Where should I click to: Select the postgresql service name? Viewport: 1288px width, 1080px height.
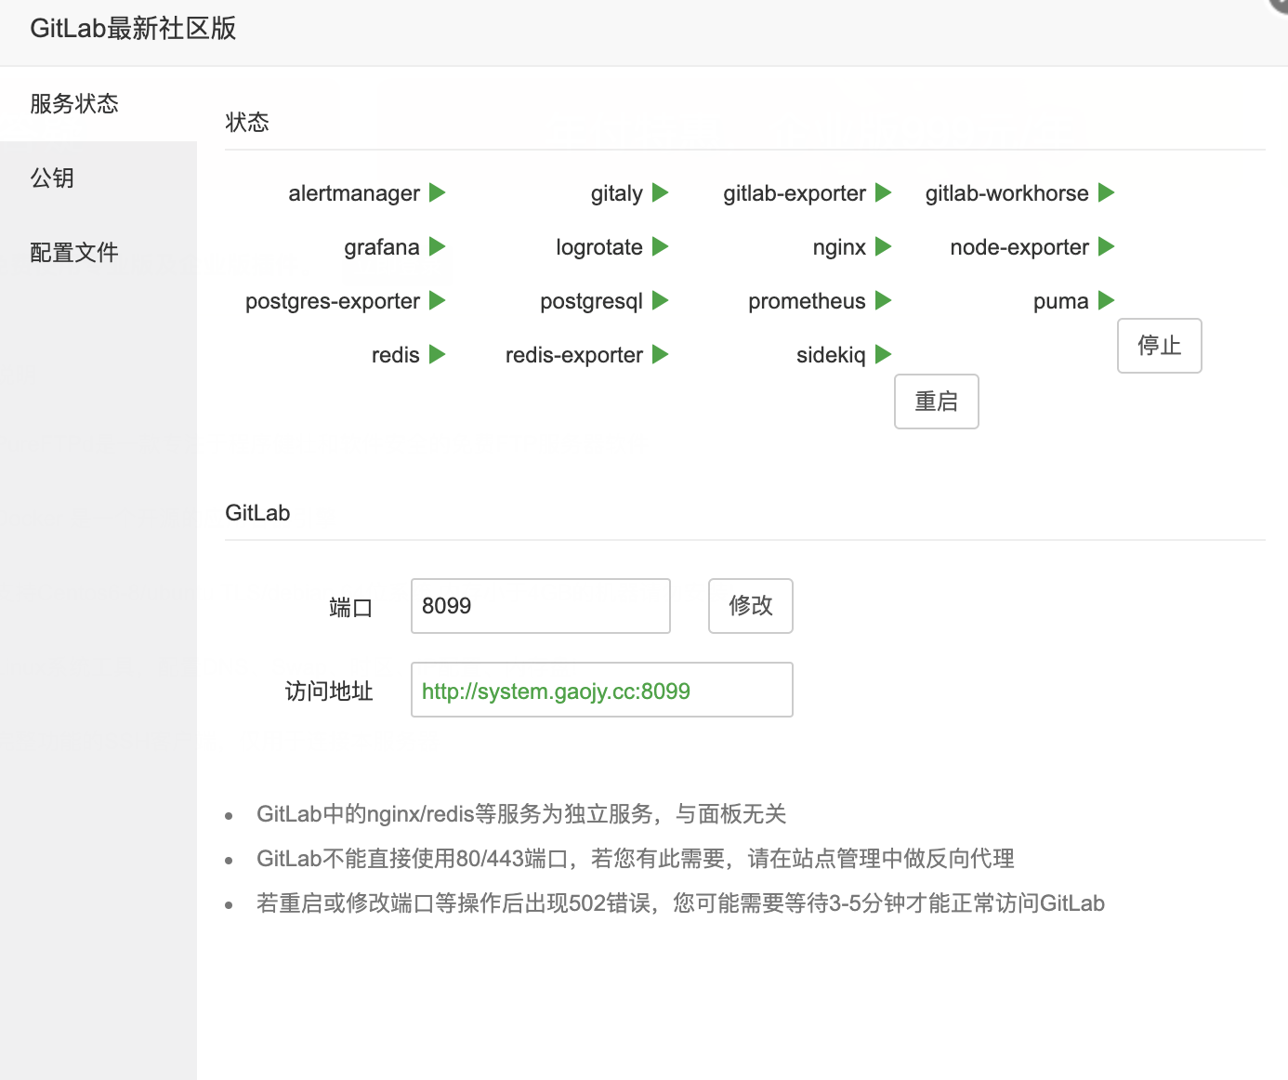click(x=591, y=301)
